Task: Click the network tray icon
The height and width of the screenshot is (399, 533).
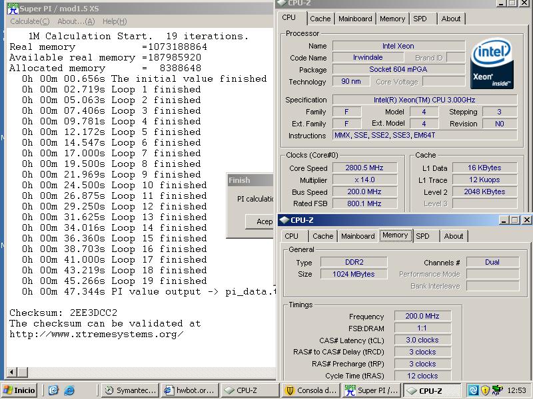Action: coord(497,390)
